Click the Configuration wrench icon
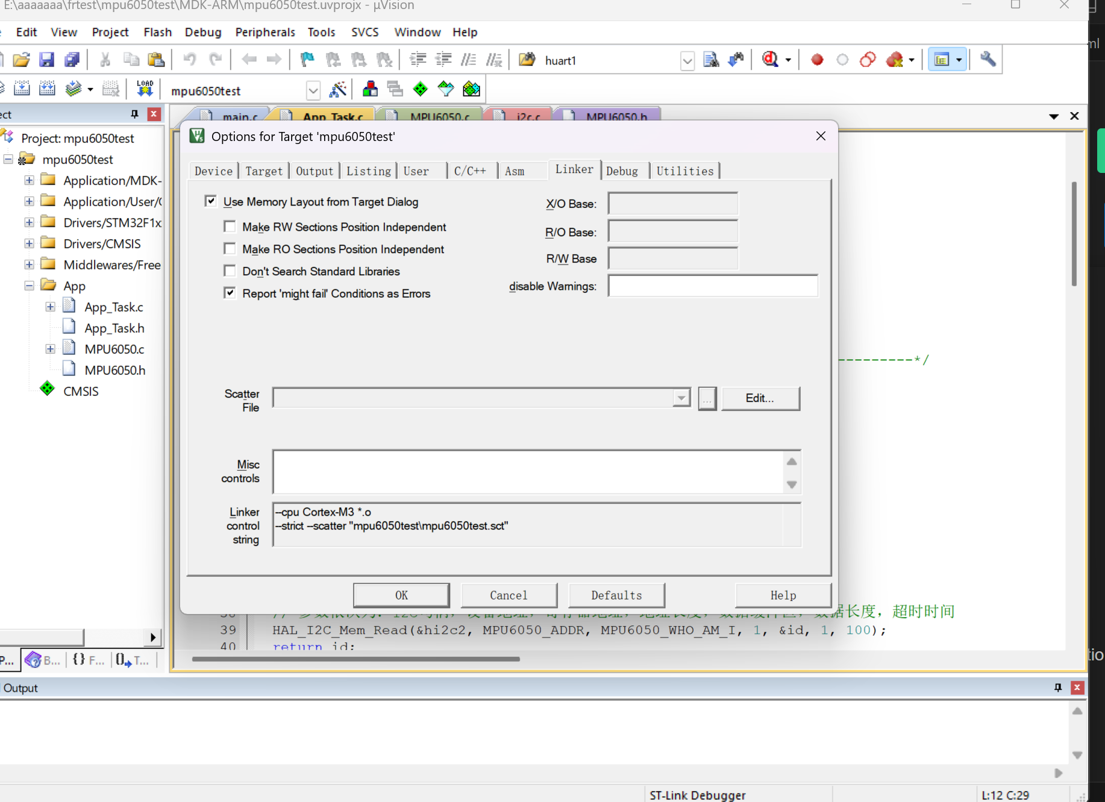This screenshot has height=802, width=1105. coord(988,60)
